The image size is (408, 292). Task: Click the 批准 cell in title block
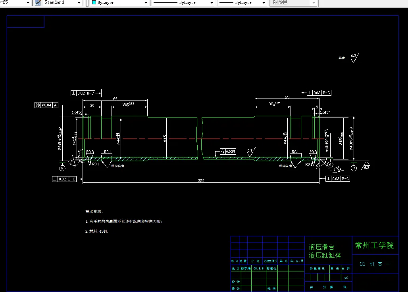pyautogui.click(x=271, y=288)
